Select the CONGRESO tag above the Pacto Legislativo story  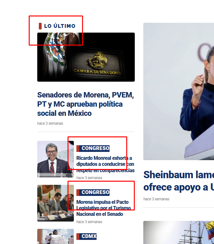click(x=93, y=192)
